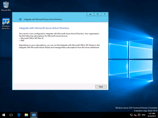
Task: Minimize the Azure Active Directory wizard window
Action: [90, 14]
